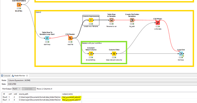This screenshot has height=103, width=197.
Task: Click the State field showing EXECUTED
Action: pos(102,84)
